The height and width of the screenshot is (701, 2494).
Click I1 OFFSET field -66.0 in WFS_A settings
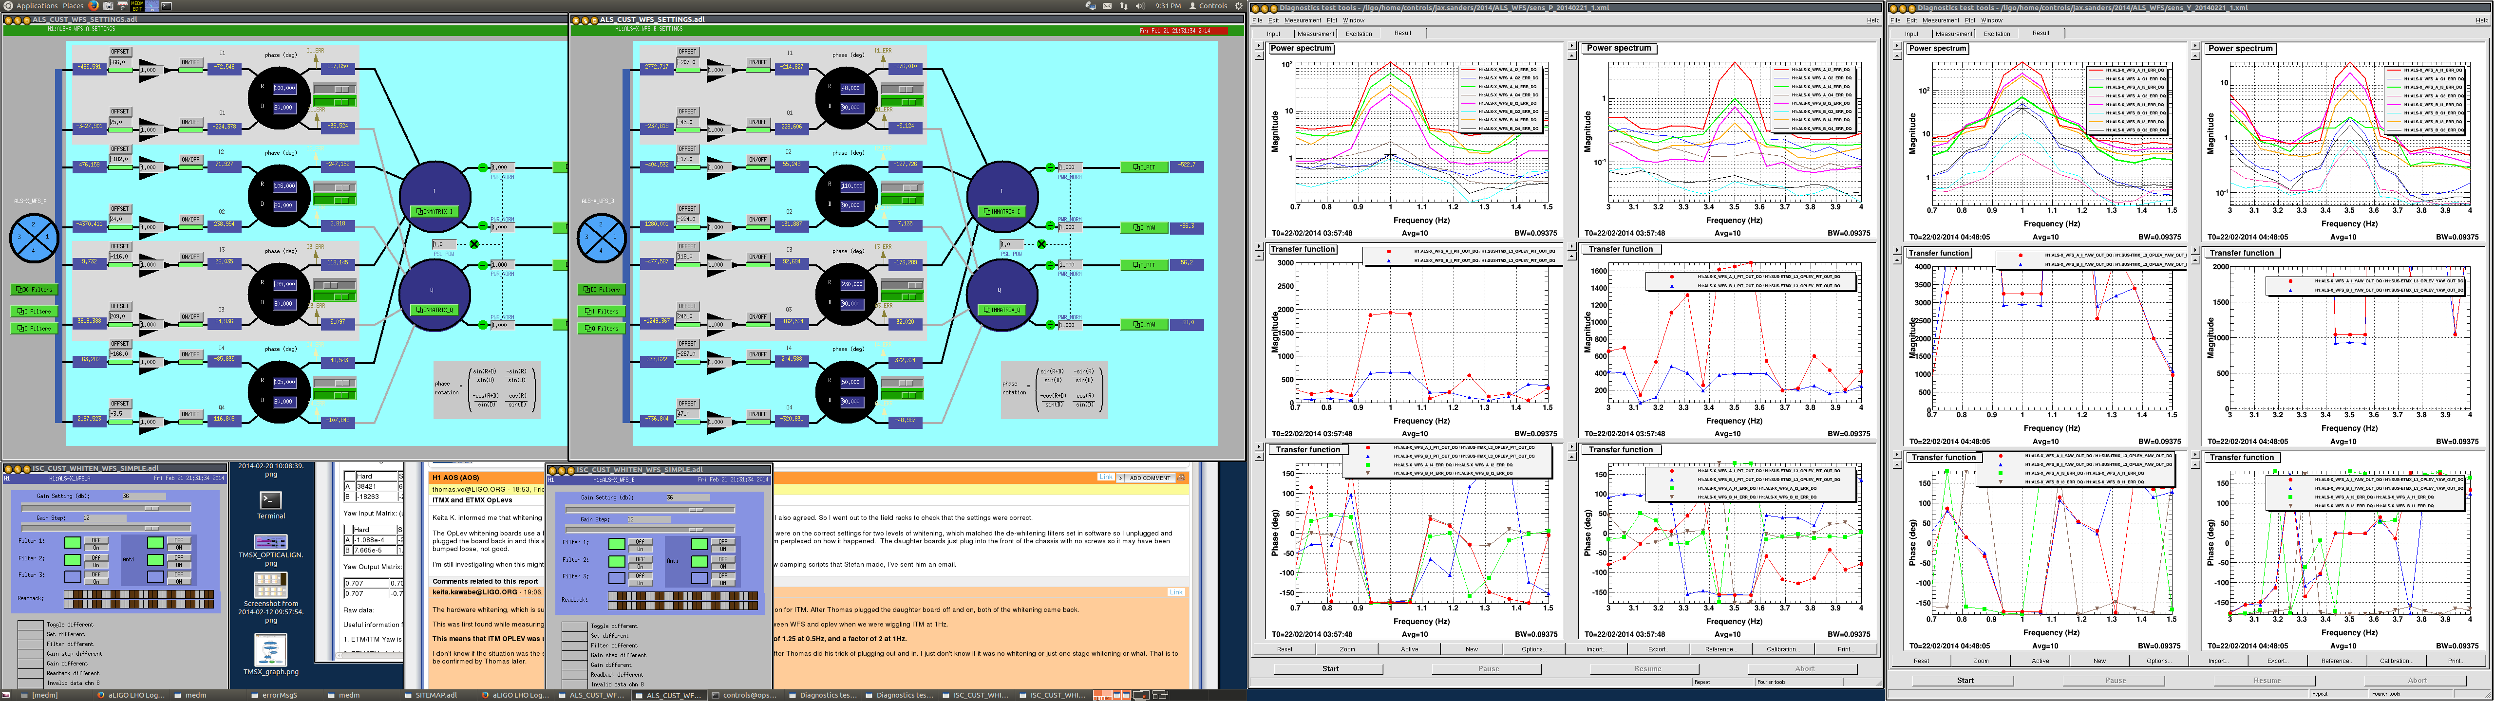click(x=120, y=63)
